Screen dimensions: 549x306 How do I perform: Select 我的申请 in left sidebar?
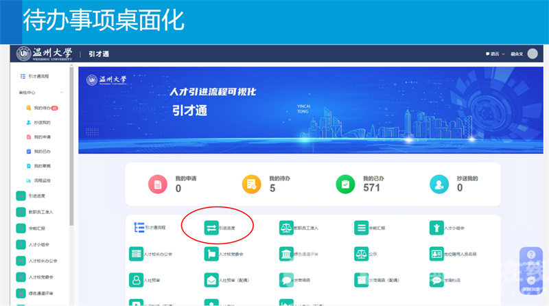coord(38,137)
